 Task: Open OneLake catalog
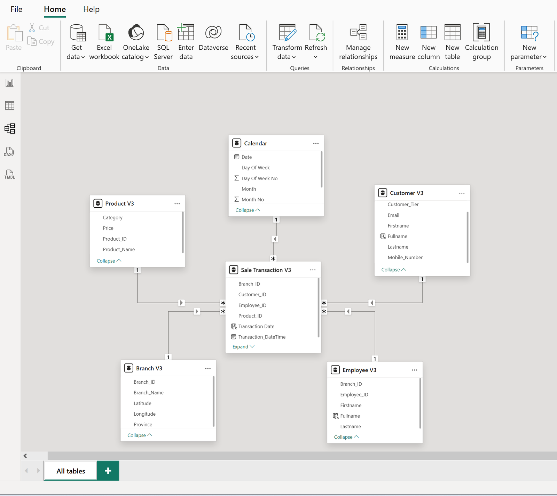click(x=136, y=42)
